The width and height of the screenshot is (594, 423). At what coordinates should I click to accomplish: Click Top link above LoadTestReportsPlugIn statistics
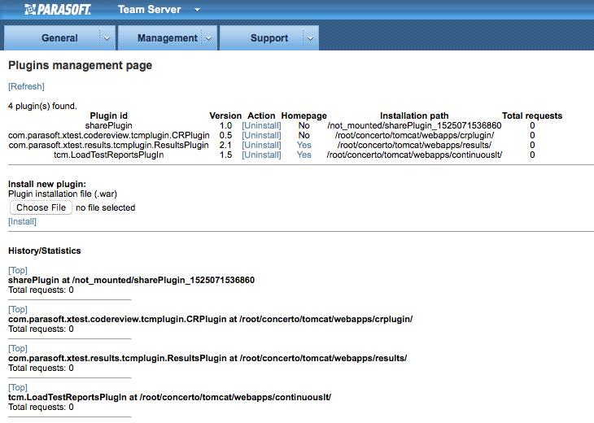point(18,387)
